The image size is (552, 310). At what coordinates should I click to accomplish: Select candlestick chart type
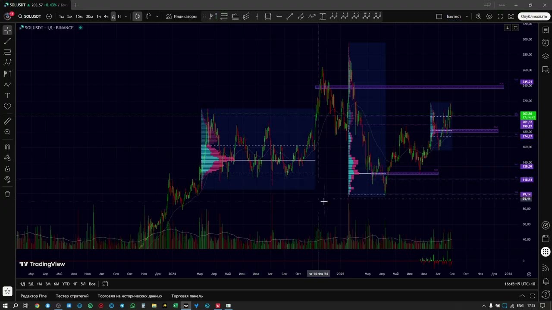pos(137,16)
